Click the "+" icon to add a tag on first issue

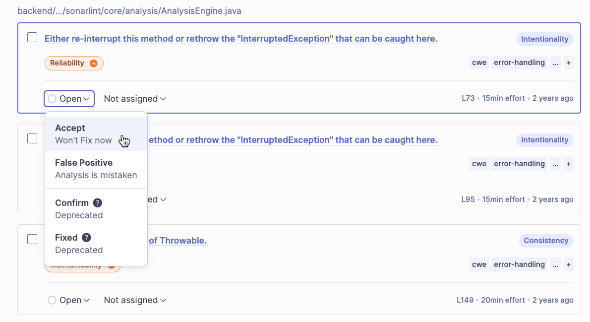pos(568,63)
